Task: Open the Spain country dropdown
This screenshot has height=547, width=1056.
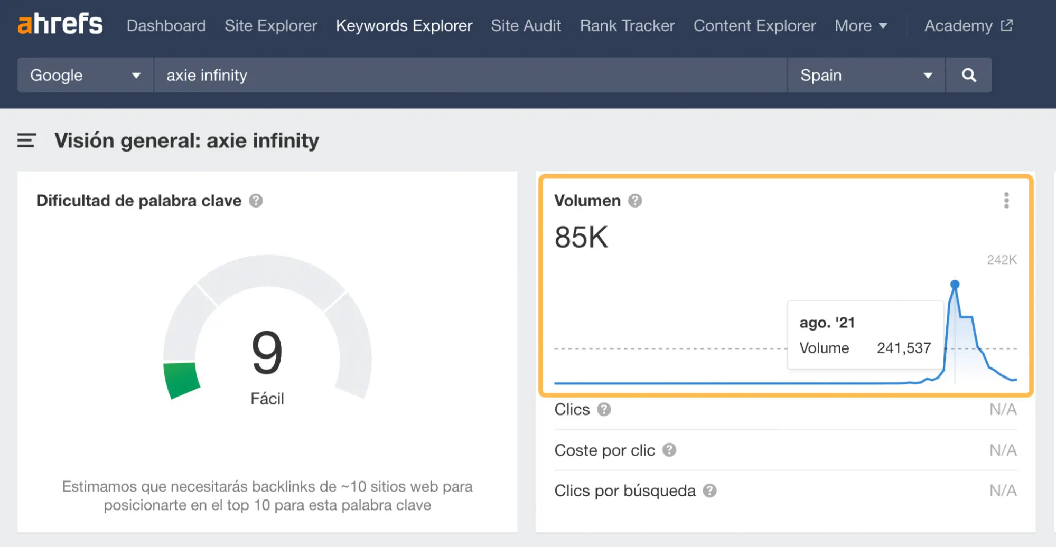Action: point(866,75)
